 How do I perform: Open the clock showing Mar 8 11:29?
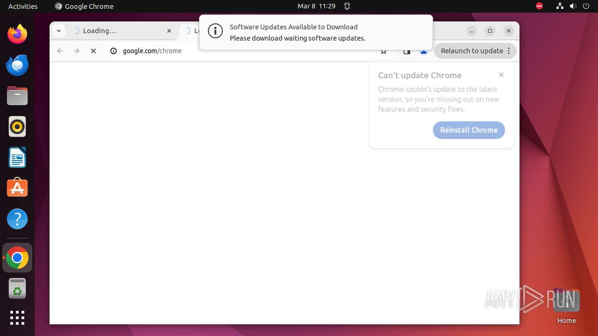click(x=317, y=6)
